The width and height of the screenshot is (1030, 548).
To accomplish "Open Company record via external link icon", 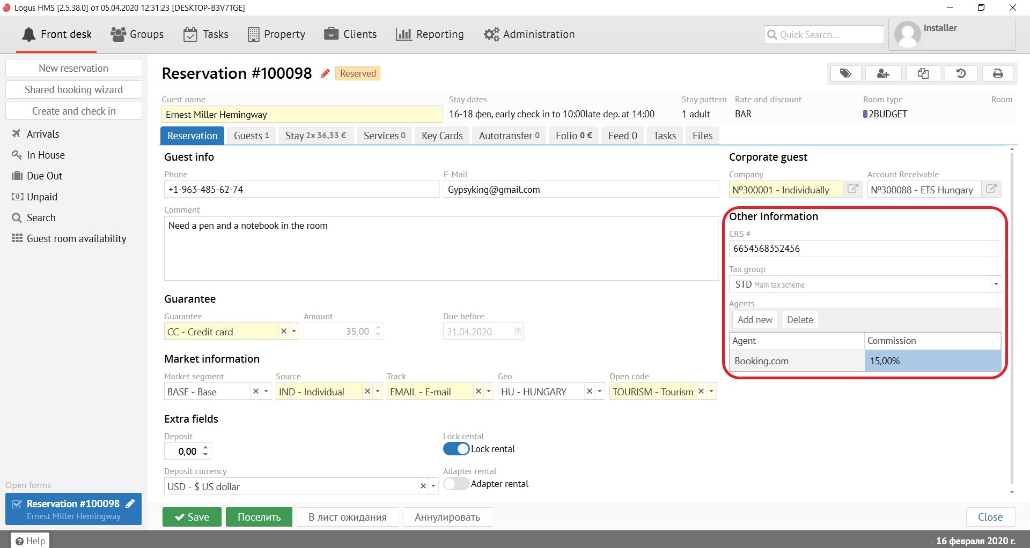I will [852, 189].
